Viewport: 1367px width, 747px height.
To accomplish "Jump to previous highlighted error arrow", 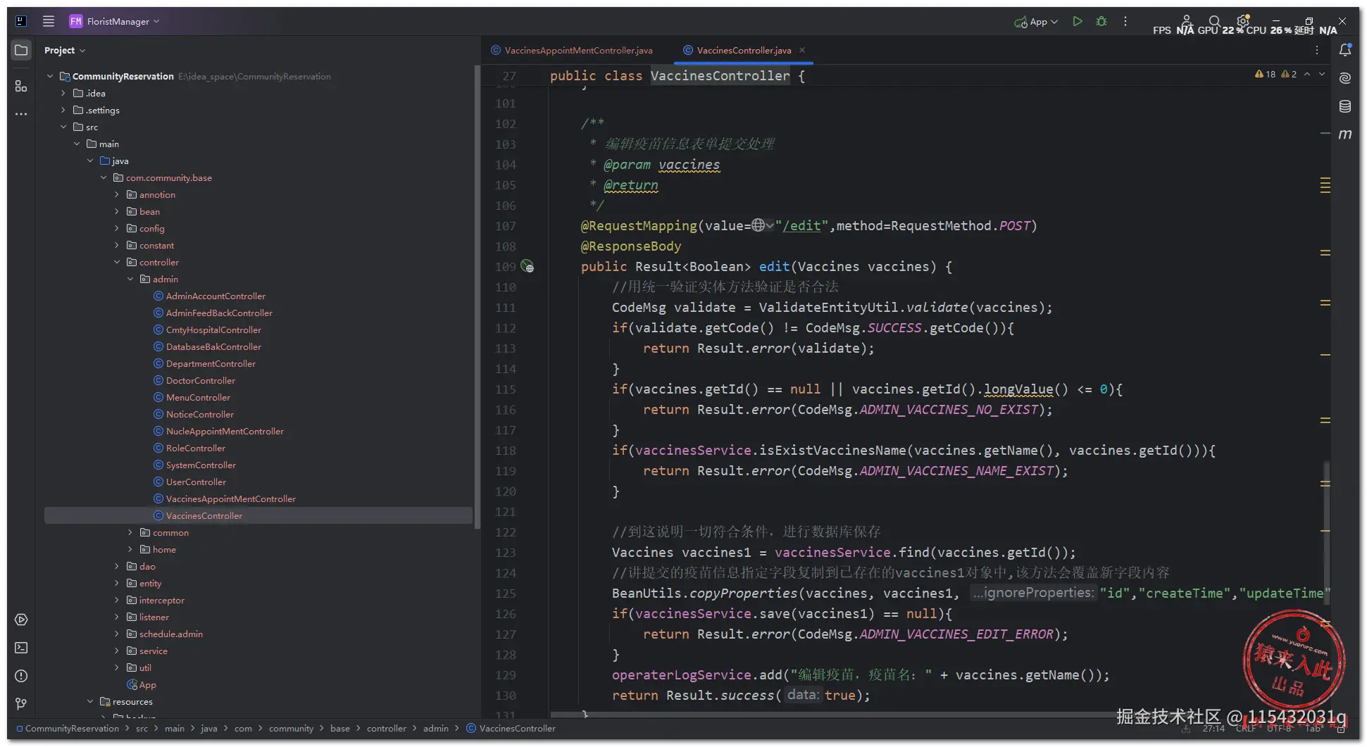I will click(1307, 74).
